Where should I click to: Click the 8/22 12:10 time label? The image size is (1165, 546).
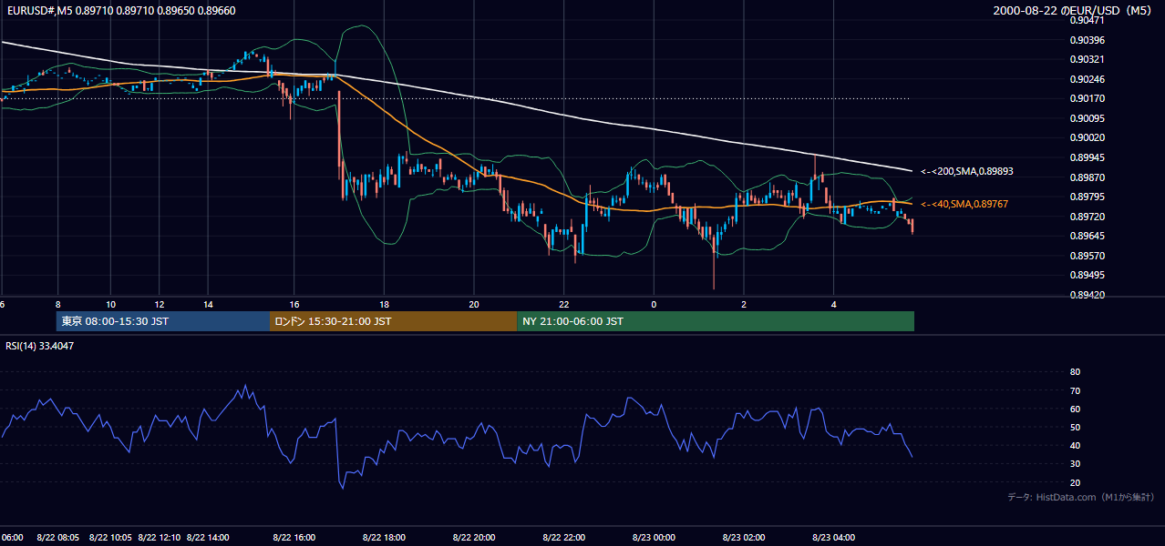(160, 538)
